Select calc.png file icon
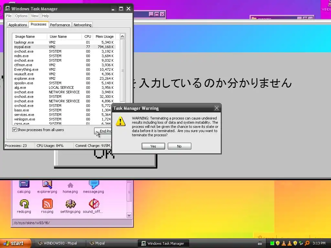This screenshot has height=248, width=331. tap(24, 187)
